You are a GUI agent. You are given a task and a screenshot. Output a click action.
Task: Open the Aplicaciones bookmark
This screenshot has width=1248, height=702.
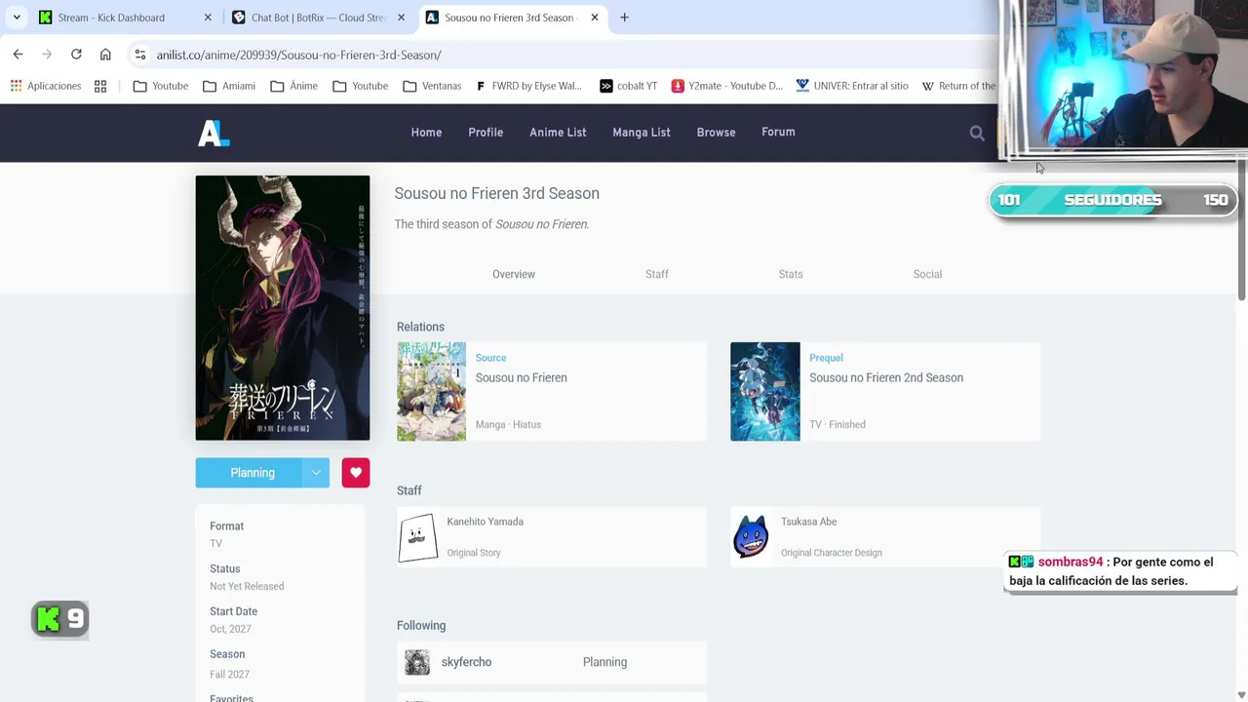pyautogui.click(x=46, y=86)
